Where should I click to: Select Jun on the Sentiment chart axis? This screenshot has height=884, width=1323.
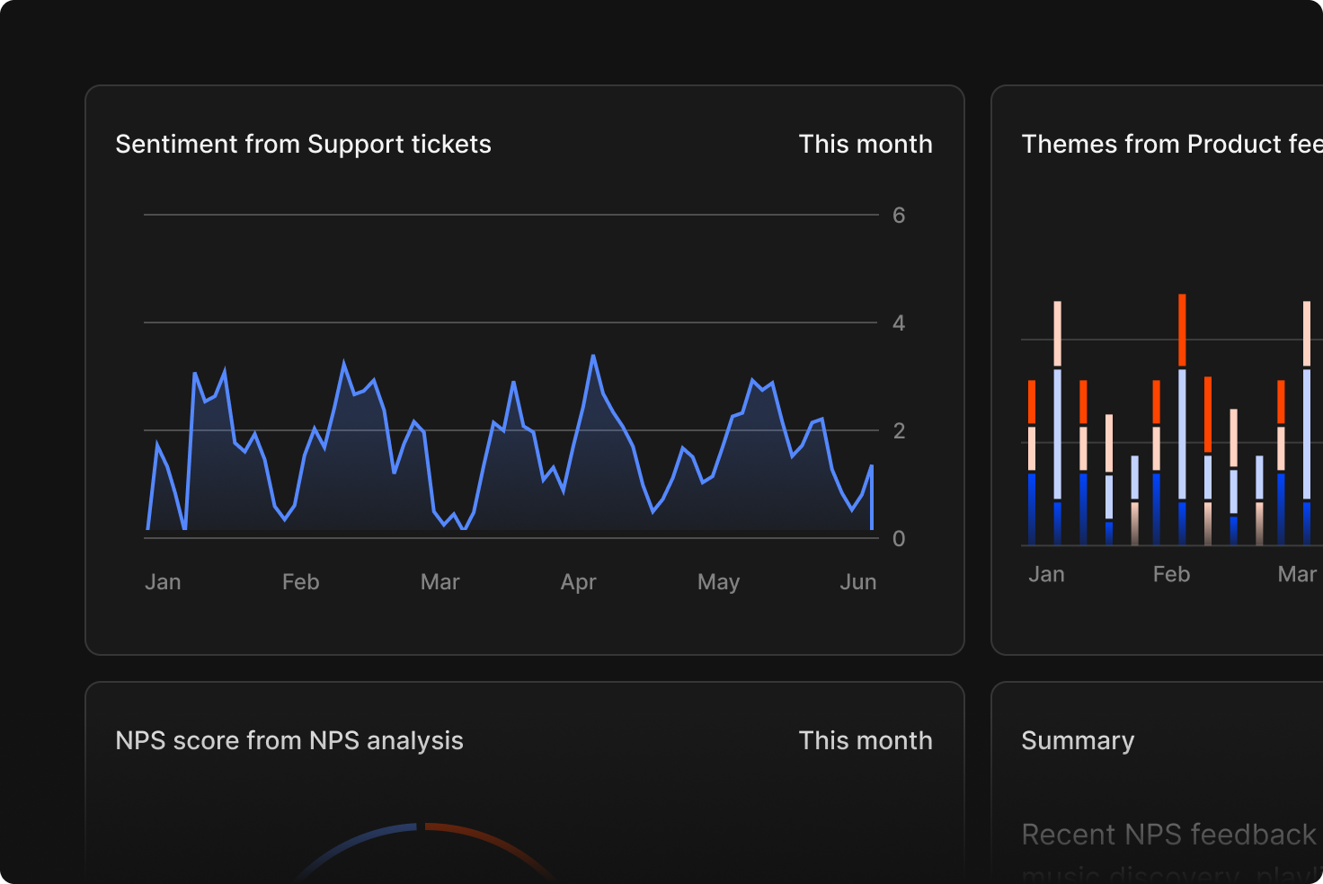pos(857,582)
